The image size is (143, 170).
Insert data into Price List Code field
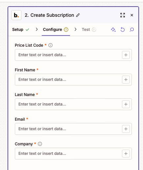click(126, 55)
